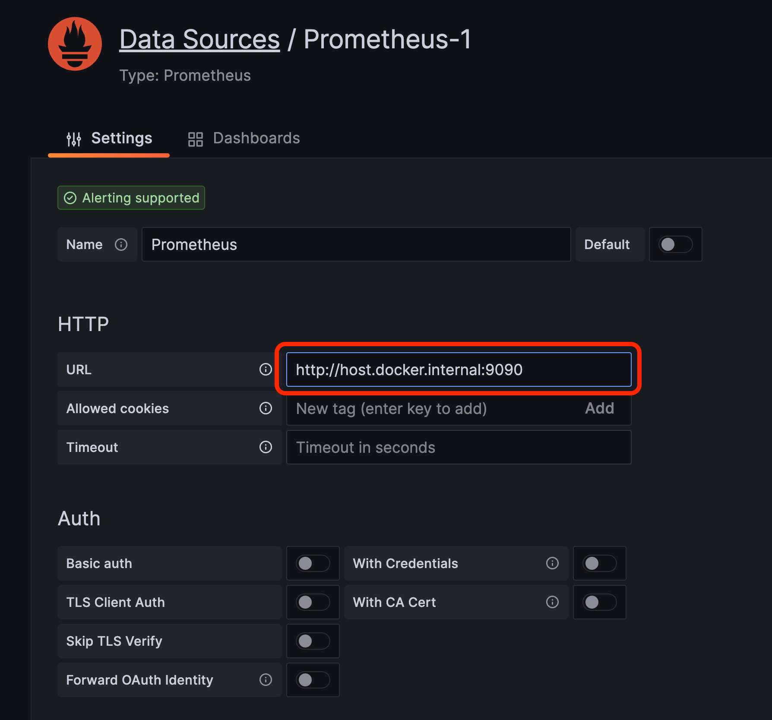Click the URL field label

tap(79, 370)
